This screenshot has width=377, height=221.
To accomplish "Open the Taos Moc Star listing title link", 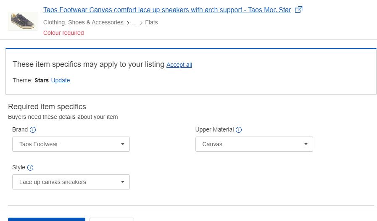I will (x=167, y=10).
